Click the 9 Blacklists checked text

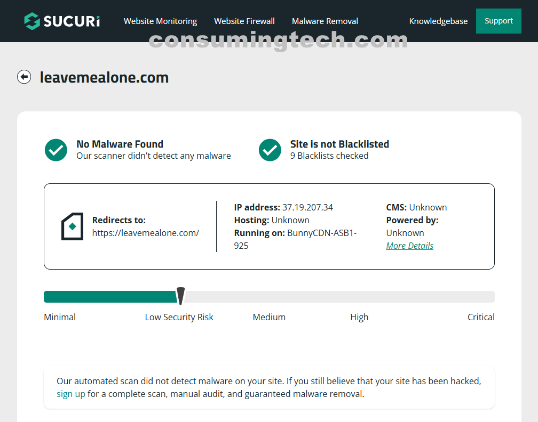[329, 156]
